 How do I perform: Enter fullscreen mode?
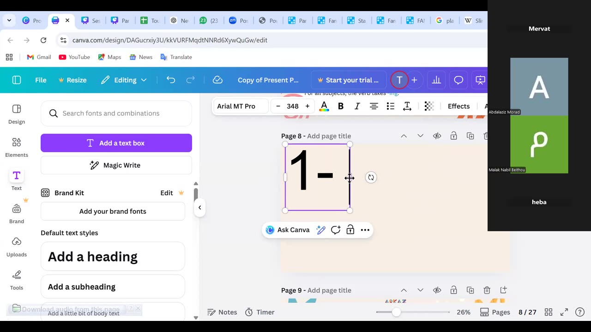564,312
